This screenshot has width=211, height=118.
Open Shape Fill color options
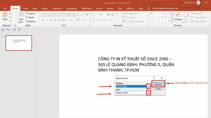[x=197, y=13]
